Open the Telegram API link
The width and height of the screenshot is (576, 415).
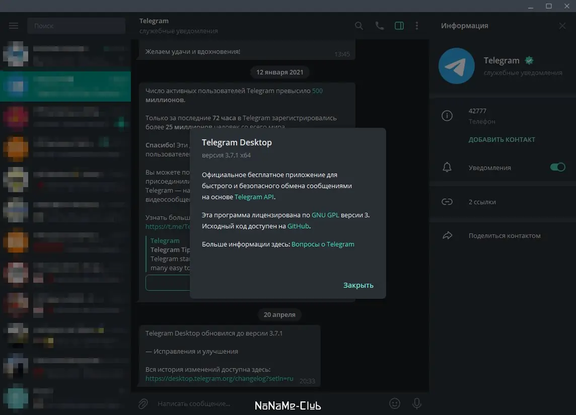click(x=254, y=197)
